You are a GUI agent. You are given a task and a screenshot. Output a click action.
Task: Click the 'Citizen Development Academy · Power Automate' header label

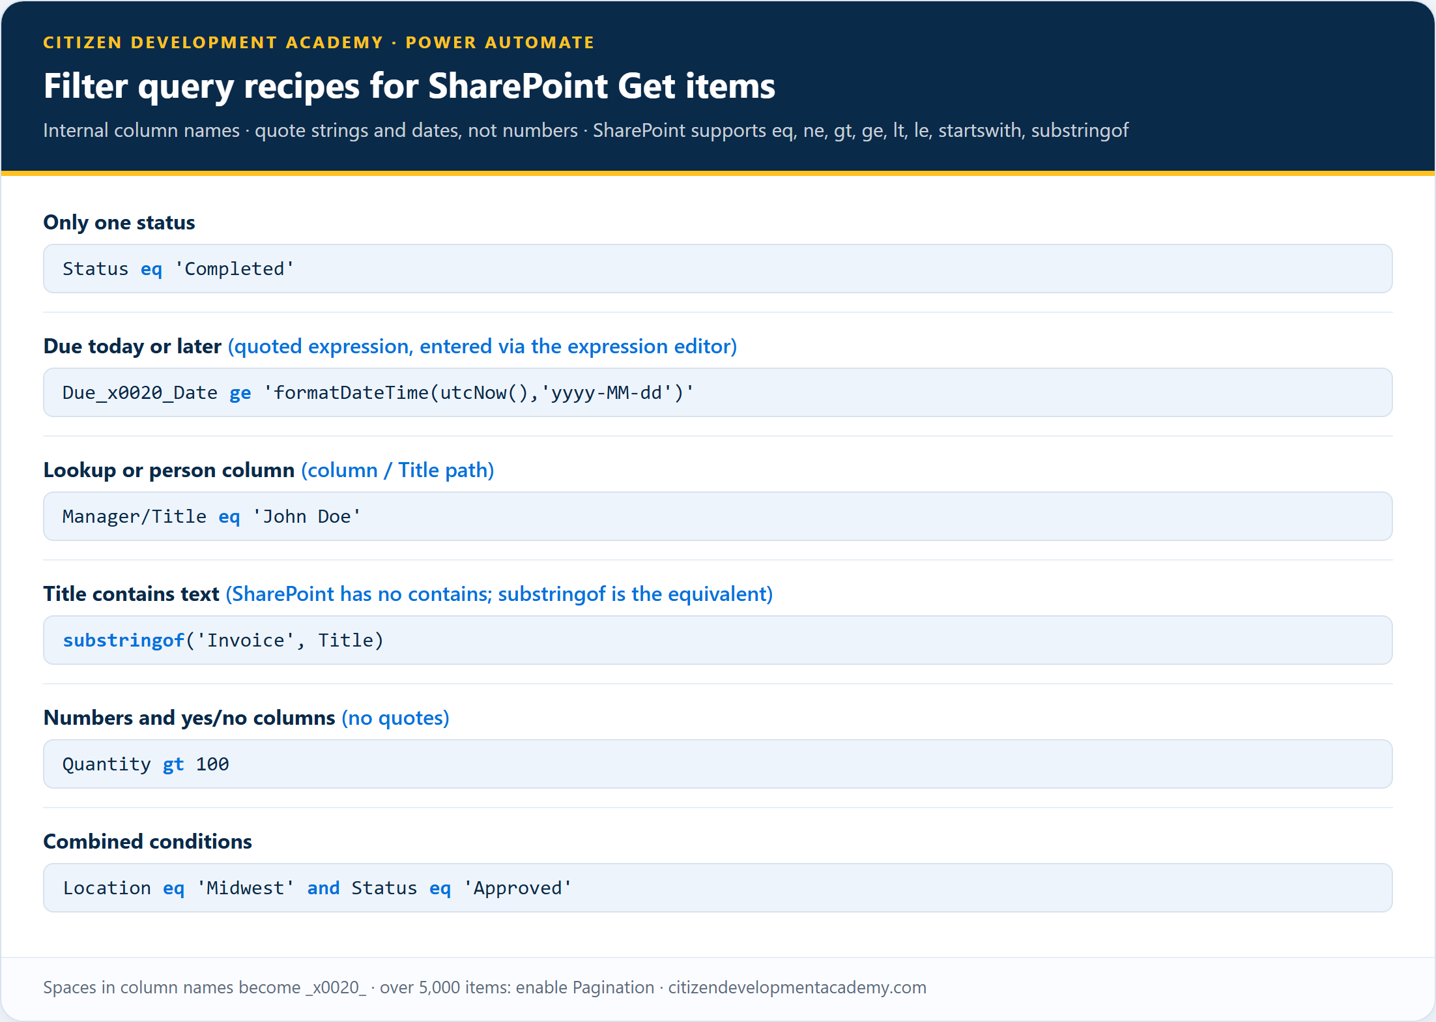point(319,42)
